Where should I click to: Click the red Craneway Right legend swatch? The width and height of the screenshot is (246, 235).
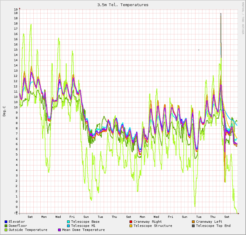pyautogui.click(x=131, y=222)
